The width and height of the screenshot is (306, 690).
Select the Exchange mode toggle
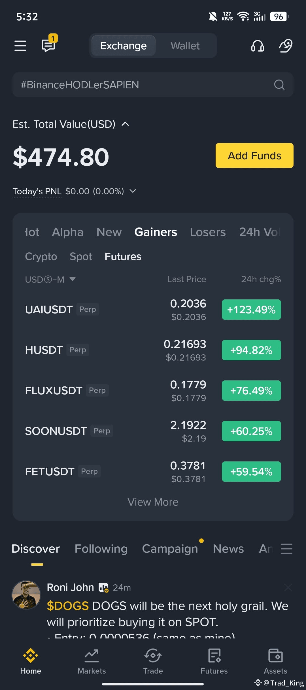coord(124,46)
